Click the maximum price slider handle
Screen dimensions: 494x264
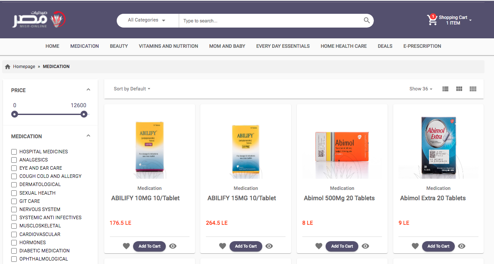[84, 114]
